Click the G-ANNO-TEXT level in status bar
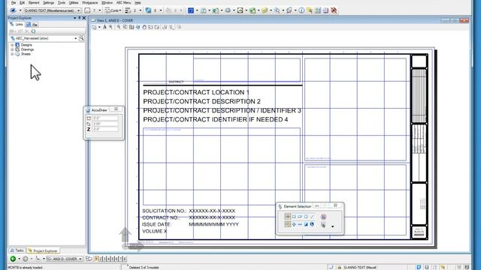Screen dimensions: 481x270 pos(360,267)
